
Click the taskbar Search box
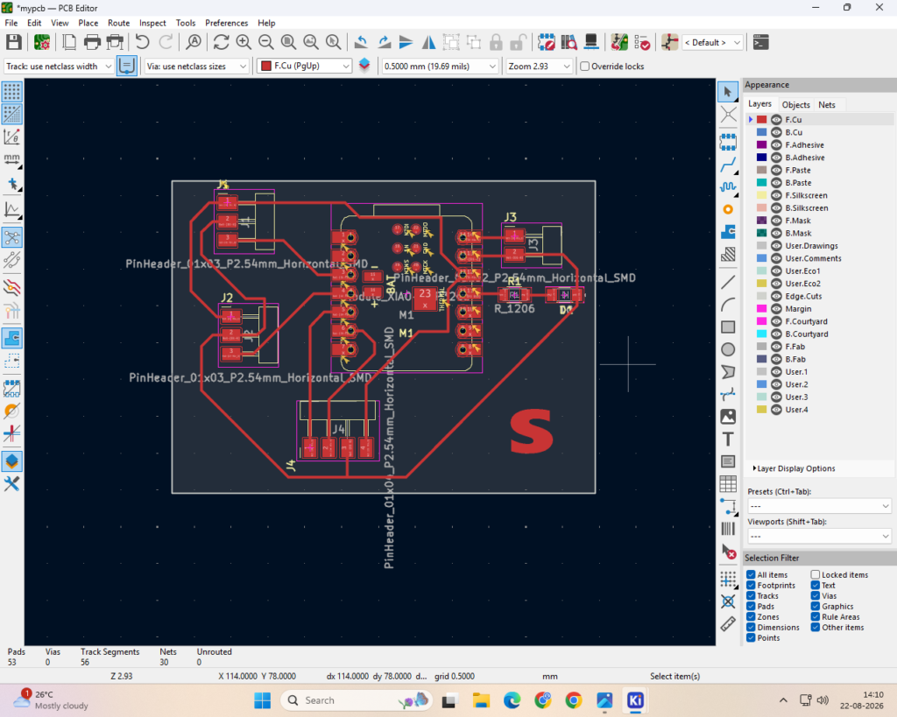[x=356, y=699]
